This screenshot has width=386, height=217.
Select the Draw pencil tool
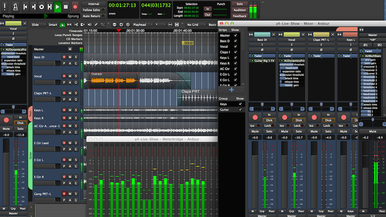click(x=96, y=24)
